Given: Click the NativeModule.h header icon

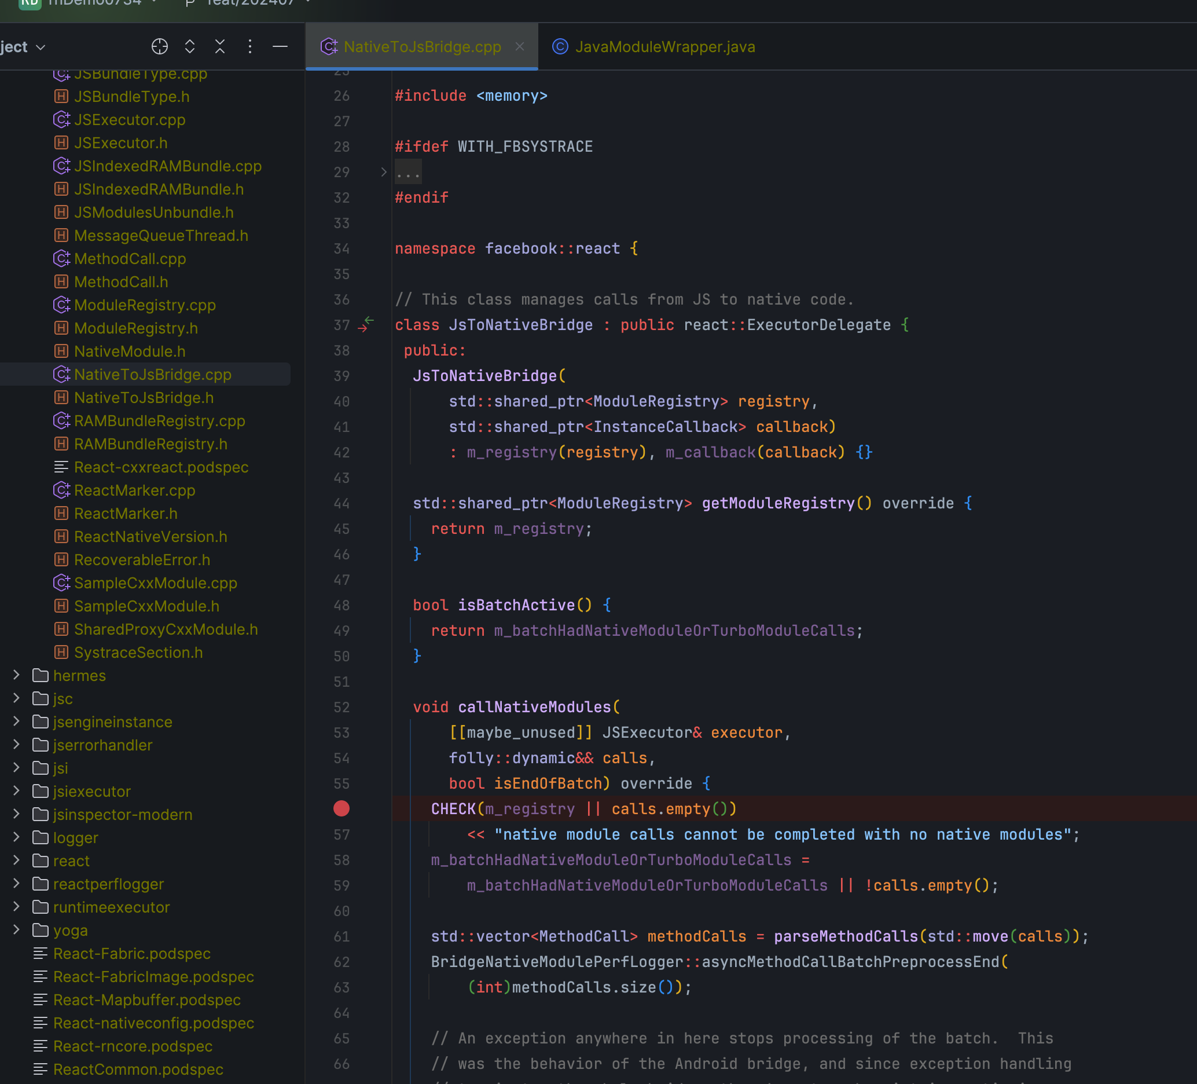Looking at the screenshot, I should 61,351.
